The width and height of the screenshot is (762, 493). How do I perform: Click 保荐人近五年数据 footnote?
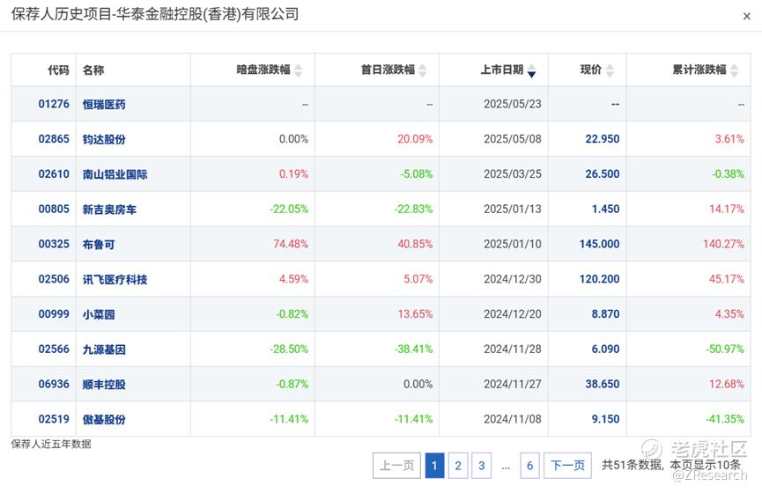pyautogui.click(x=51, y=444)
